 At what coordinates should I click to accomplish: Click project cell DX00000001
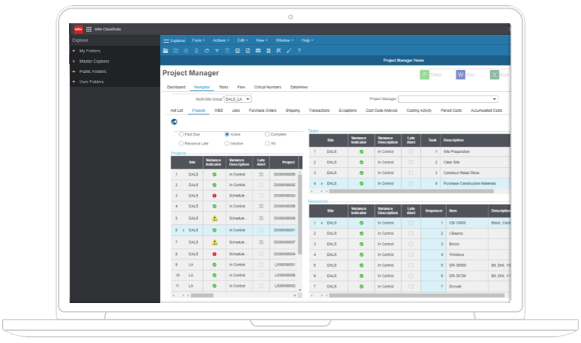(x=284, y=231)
